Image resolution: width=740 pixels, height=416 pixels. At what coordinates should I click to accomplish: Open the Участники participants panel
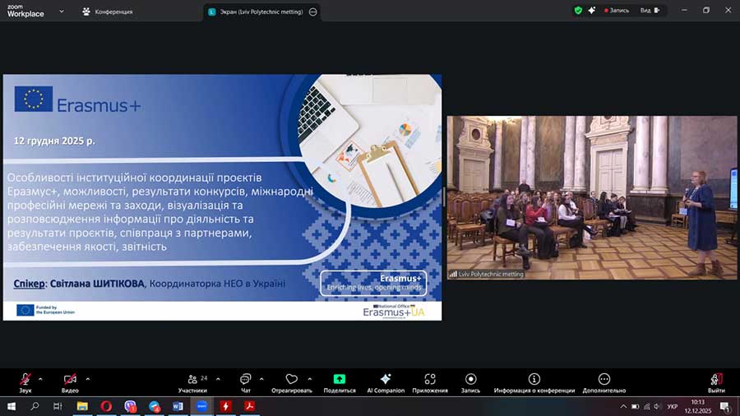click(x=192, y=379)
